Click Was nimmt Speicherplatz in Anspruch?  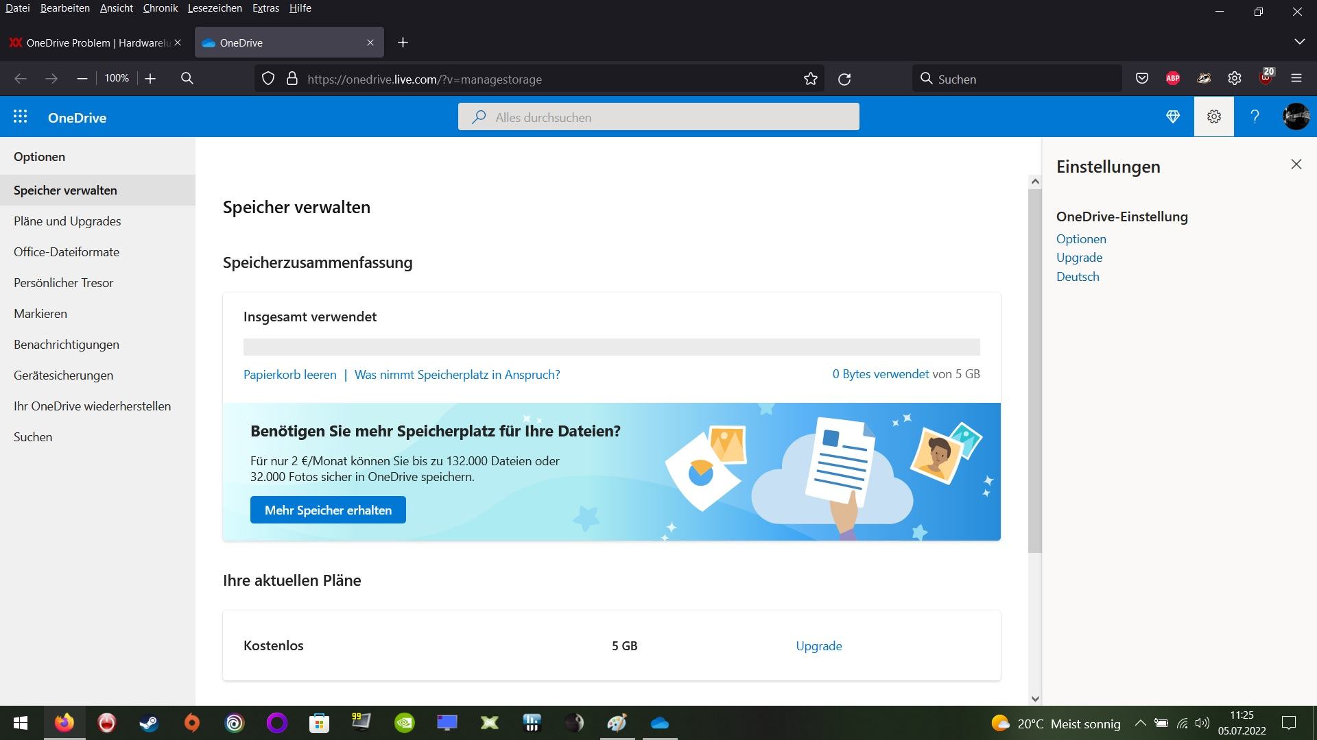click(x=458, y=375)
